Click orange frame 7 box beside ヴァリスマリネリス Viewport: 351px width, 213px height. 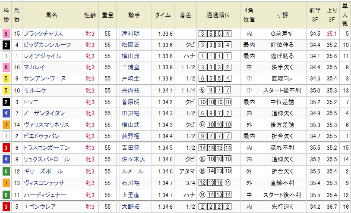(x=6, y=125)
